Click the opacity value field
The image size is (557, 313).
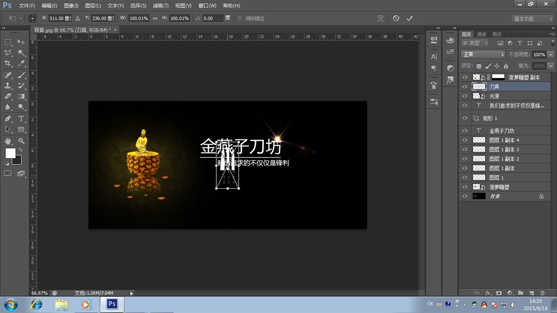[539, 54]
